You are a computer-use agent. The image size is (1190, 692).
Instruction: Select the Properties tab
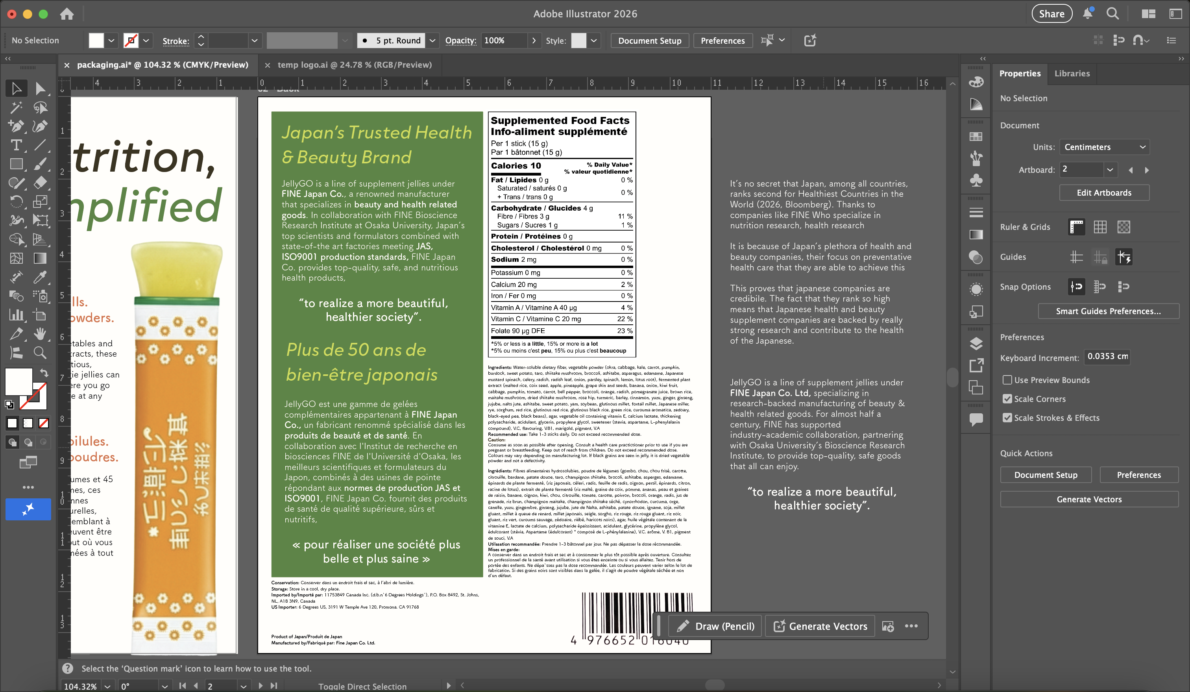point(1020,73)
